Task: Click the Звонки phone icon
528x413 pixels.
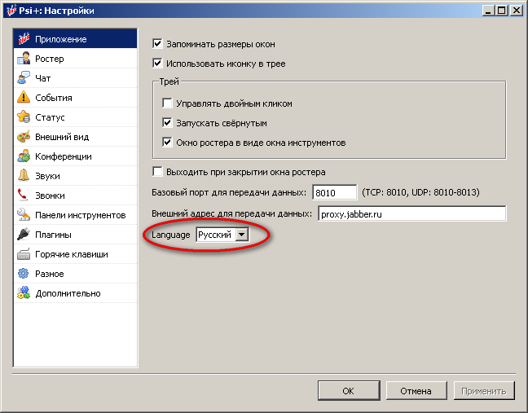Action: click(24, 196)
